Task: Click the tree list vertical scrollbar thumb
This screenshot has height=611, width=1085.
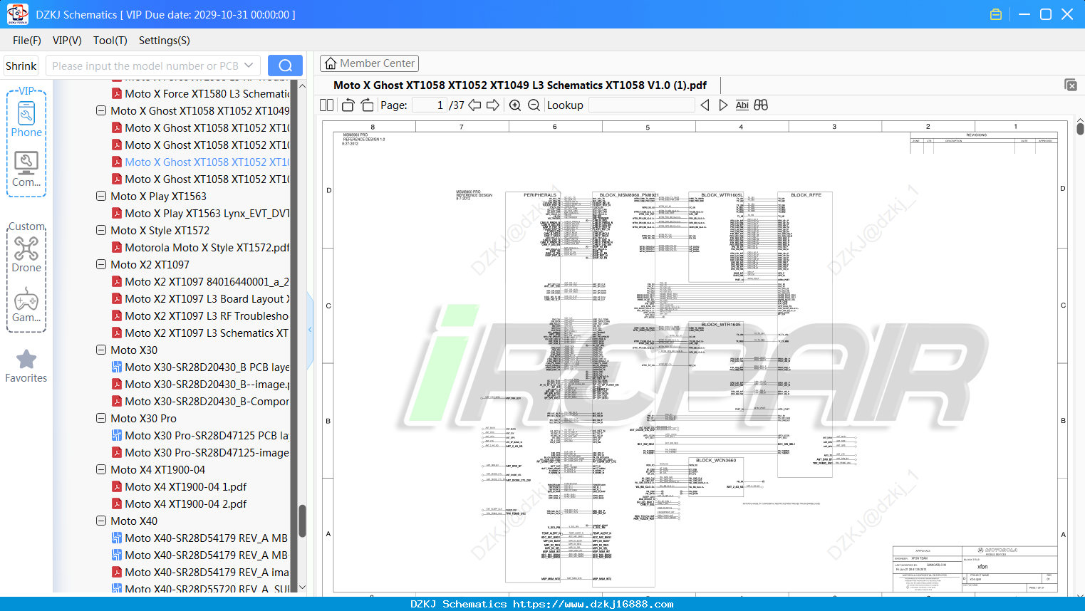Action: coord(302,521)
